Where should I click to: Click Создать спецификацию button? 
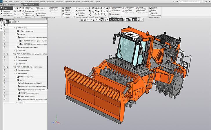[x=141, y=8]
